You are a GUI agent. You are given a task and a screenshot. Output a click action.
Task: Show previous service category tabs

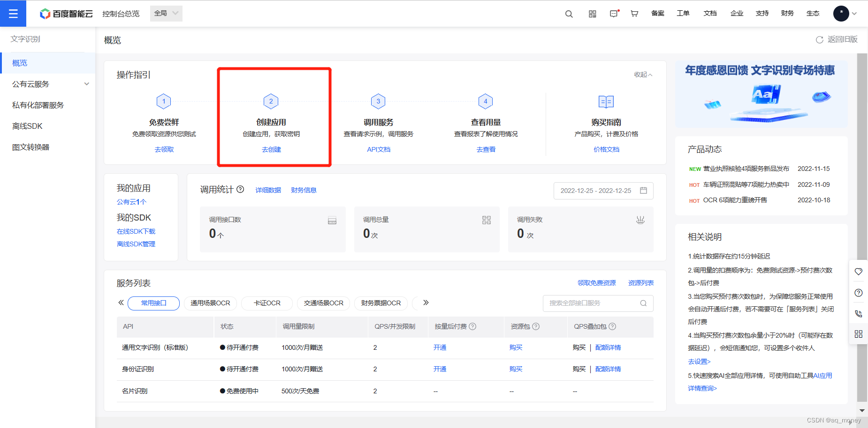point(121,303)
